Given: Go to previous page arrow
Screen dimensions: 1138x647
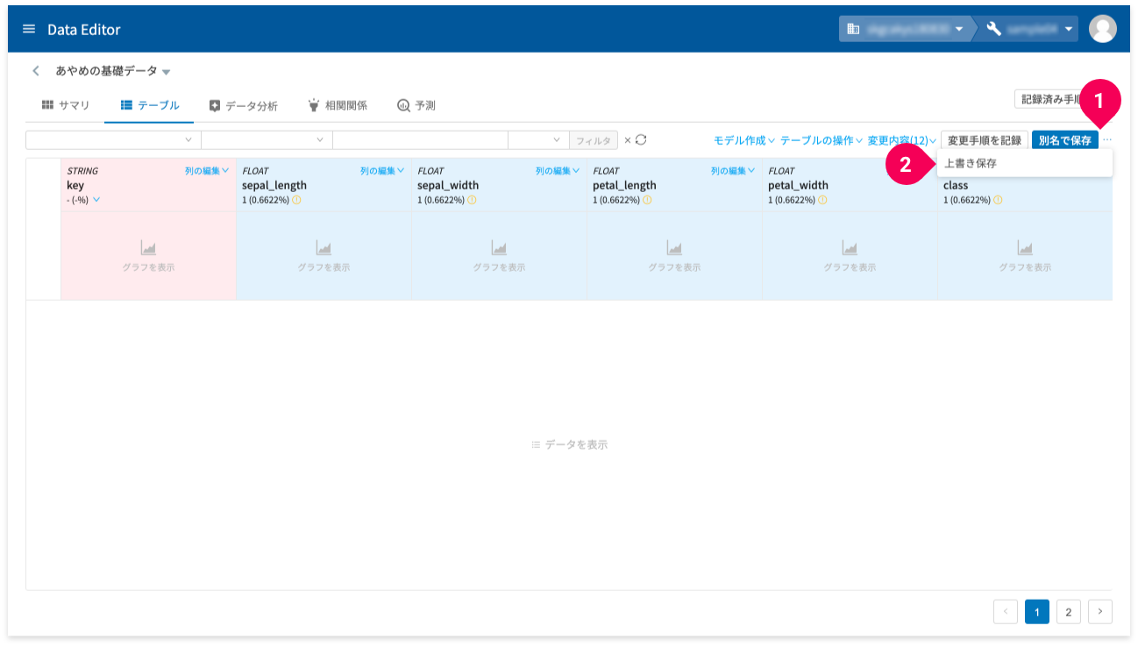Looking at the screenshot, I should (1006, 612).
